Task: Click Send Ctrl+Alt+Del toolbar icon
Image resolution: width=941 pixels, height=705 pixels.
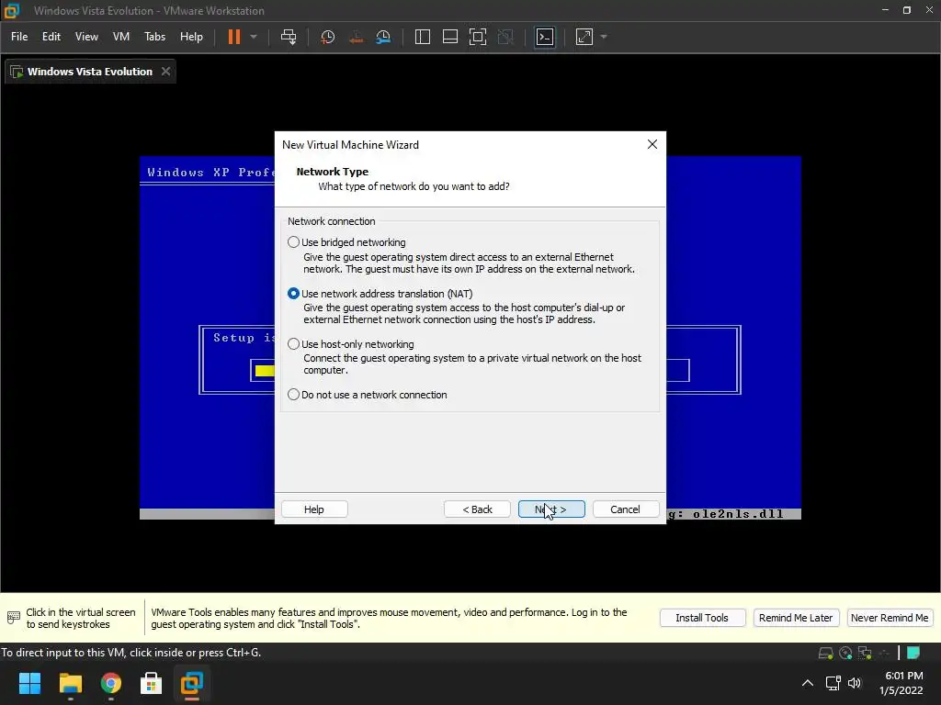Action: click(x=289, y=37)
